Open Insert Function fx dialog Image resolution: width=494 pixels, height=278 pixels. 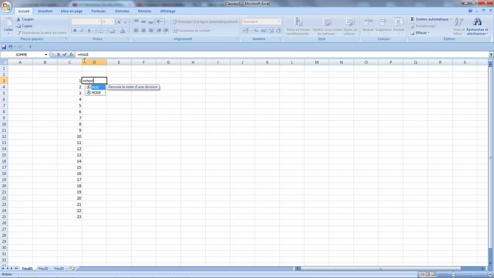point(71,54)
